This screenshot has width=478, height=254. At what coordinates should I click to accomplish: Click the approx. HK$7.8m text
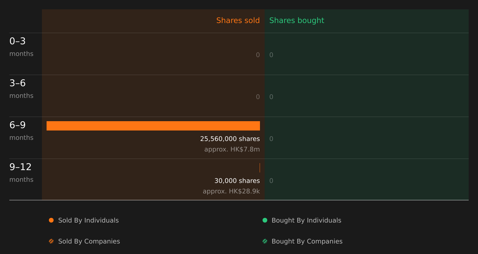[232, 149]
